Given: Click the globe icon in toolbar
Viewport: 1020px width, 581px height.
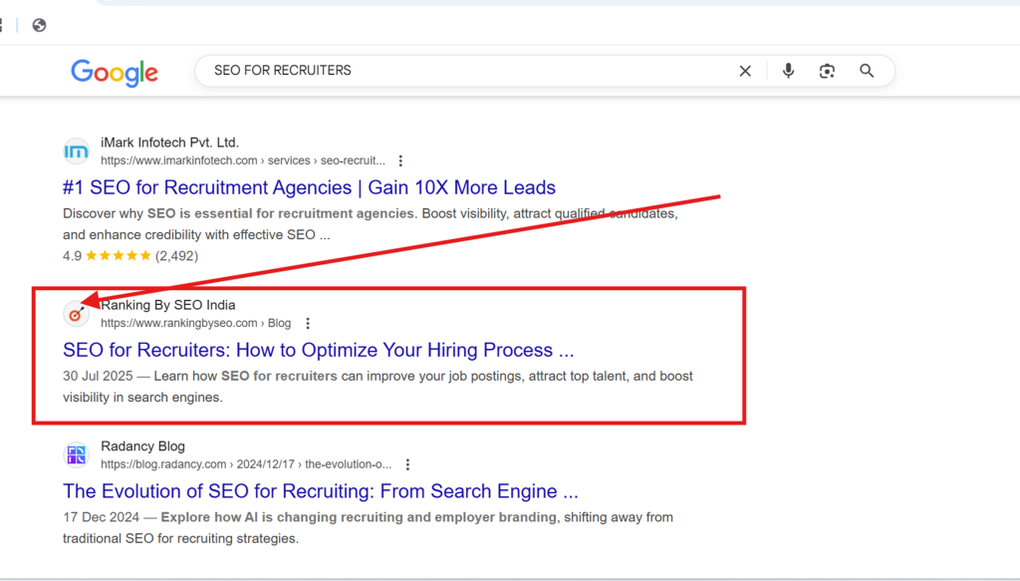Looking at the screenshot, I should (39, 25).
